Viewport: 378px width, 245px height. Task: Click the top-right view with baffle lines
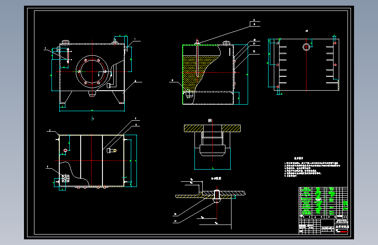(304, 65)
